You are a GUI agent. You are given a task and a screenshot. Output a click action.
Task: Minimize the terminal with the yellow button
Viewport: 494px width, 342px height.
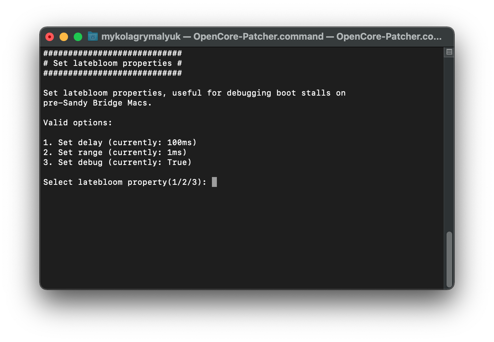(x=64, y=37)
